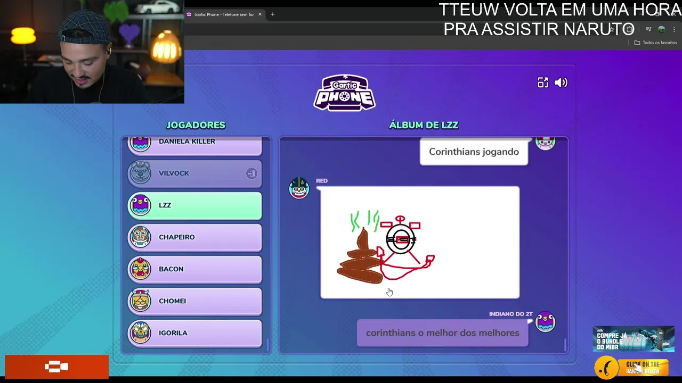Open the poop and Corinthians drawing

point(420,243)
